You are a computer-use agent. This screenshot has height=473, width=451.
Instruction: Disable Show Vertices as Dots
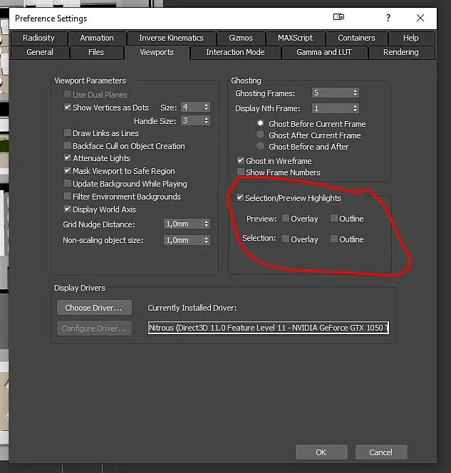[68, 107]
